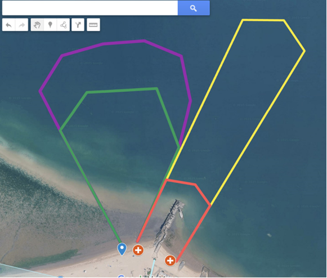Click the map search input field
The image size is (327, 278).
click(x=90, y=8)
